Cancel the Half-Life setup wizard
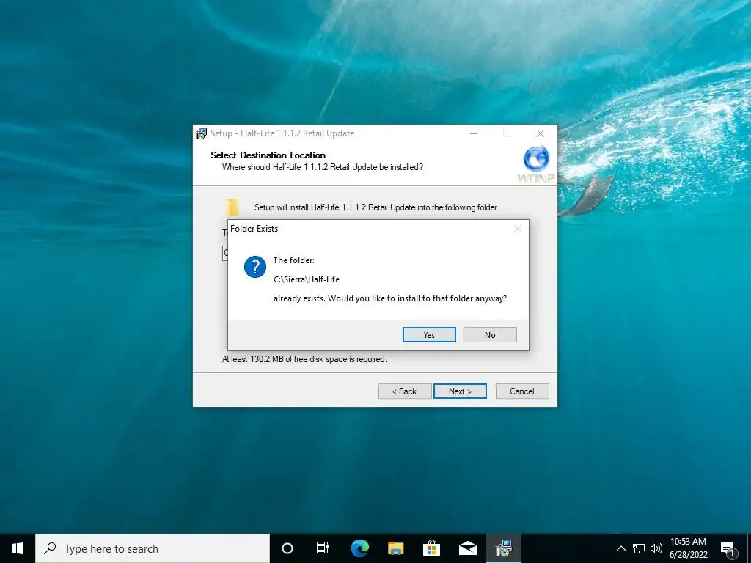The image size is (751, 563). pos(522,391)
